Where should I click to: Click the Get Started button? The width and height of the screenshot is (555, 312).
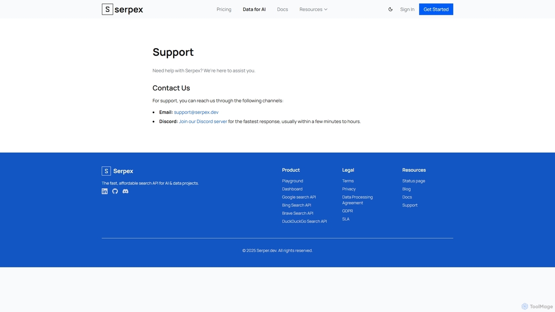pos(436,9)
